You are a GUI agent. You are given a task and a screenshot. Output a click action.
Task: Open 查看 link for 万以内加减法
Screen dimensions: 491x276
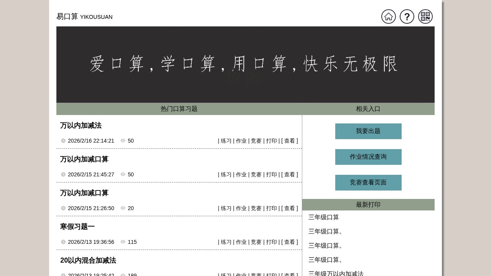[x=288, y=141]
